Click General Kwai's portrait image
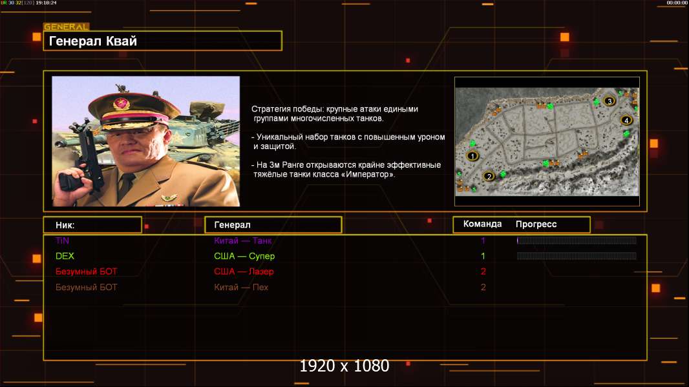This screenshot has height=387, width=689. coord(145,141)
